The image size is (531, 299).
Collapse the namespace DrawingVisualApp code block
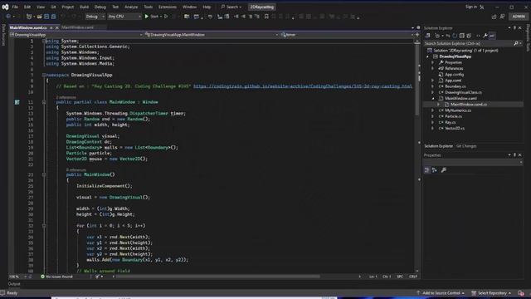44,75
